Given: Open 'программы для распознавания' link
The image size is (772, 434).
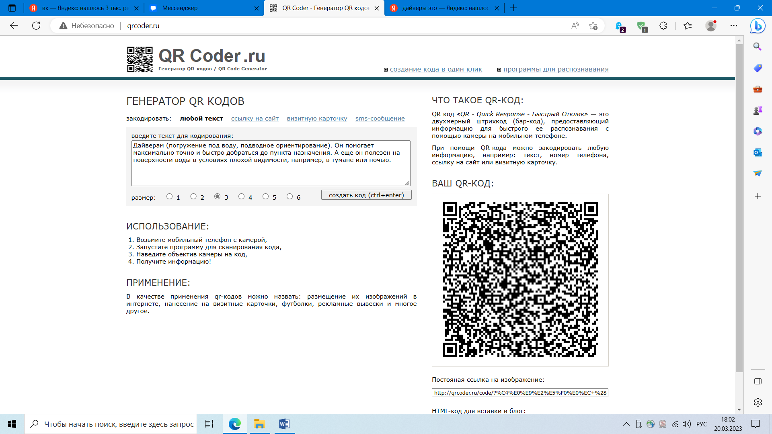Looking at the screenshot, I should (x=556, y=69).
